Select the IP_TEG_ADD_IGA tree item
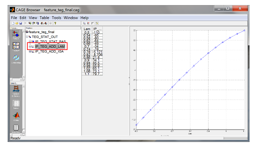The width and height of the screenshot is (254, 147). pyautogui.click(x=49, y=51)
